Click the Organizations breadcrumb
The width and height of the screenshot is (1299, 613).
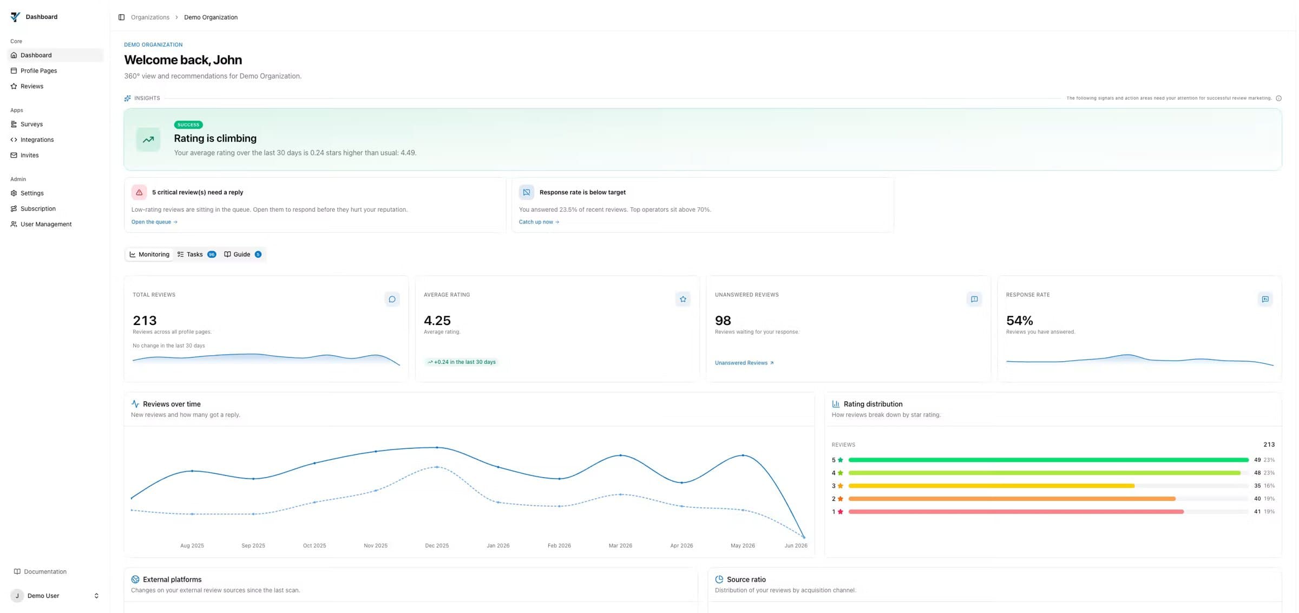point(150,17)
